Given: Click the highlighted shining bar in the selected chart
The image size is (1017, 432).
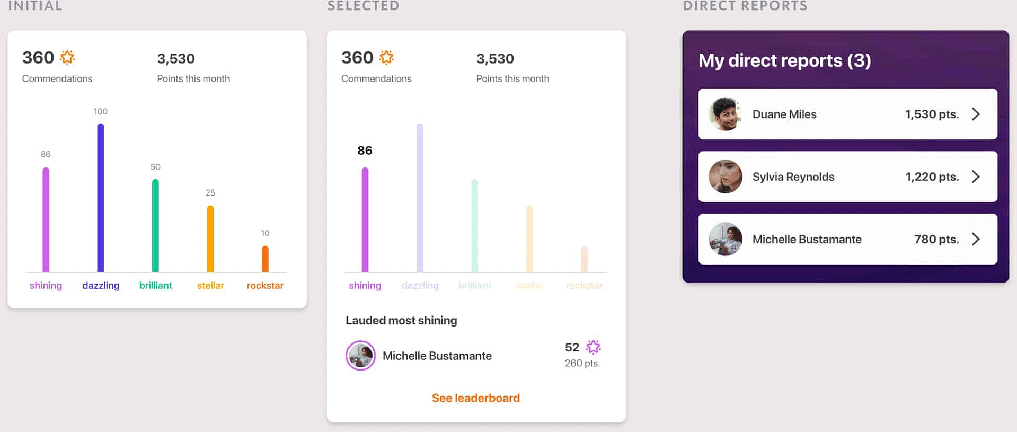Looking at the screenshot, I should click(365, 219).
